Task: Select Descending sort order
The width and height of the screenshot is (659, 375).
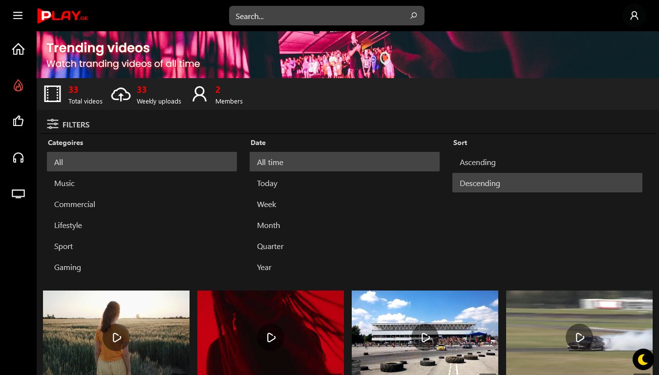Action: [x=480, y=183]
